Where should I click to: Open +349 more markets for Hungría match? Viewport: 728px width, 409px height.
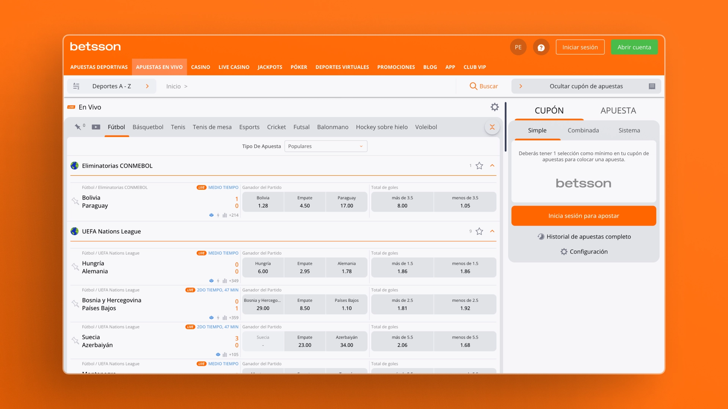pos(234,281)
